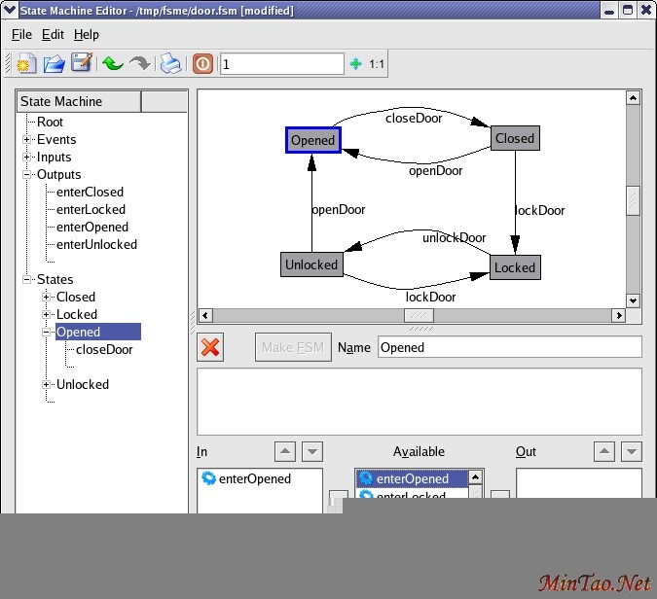Click the New file toolbar icon
The width and height of the screenshot is (657, 599).
26,64
